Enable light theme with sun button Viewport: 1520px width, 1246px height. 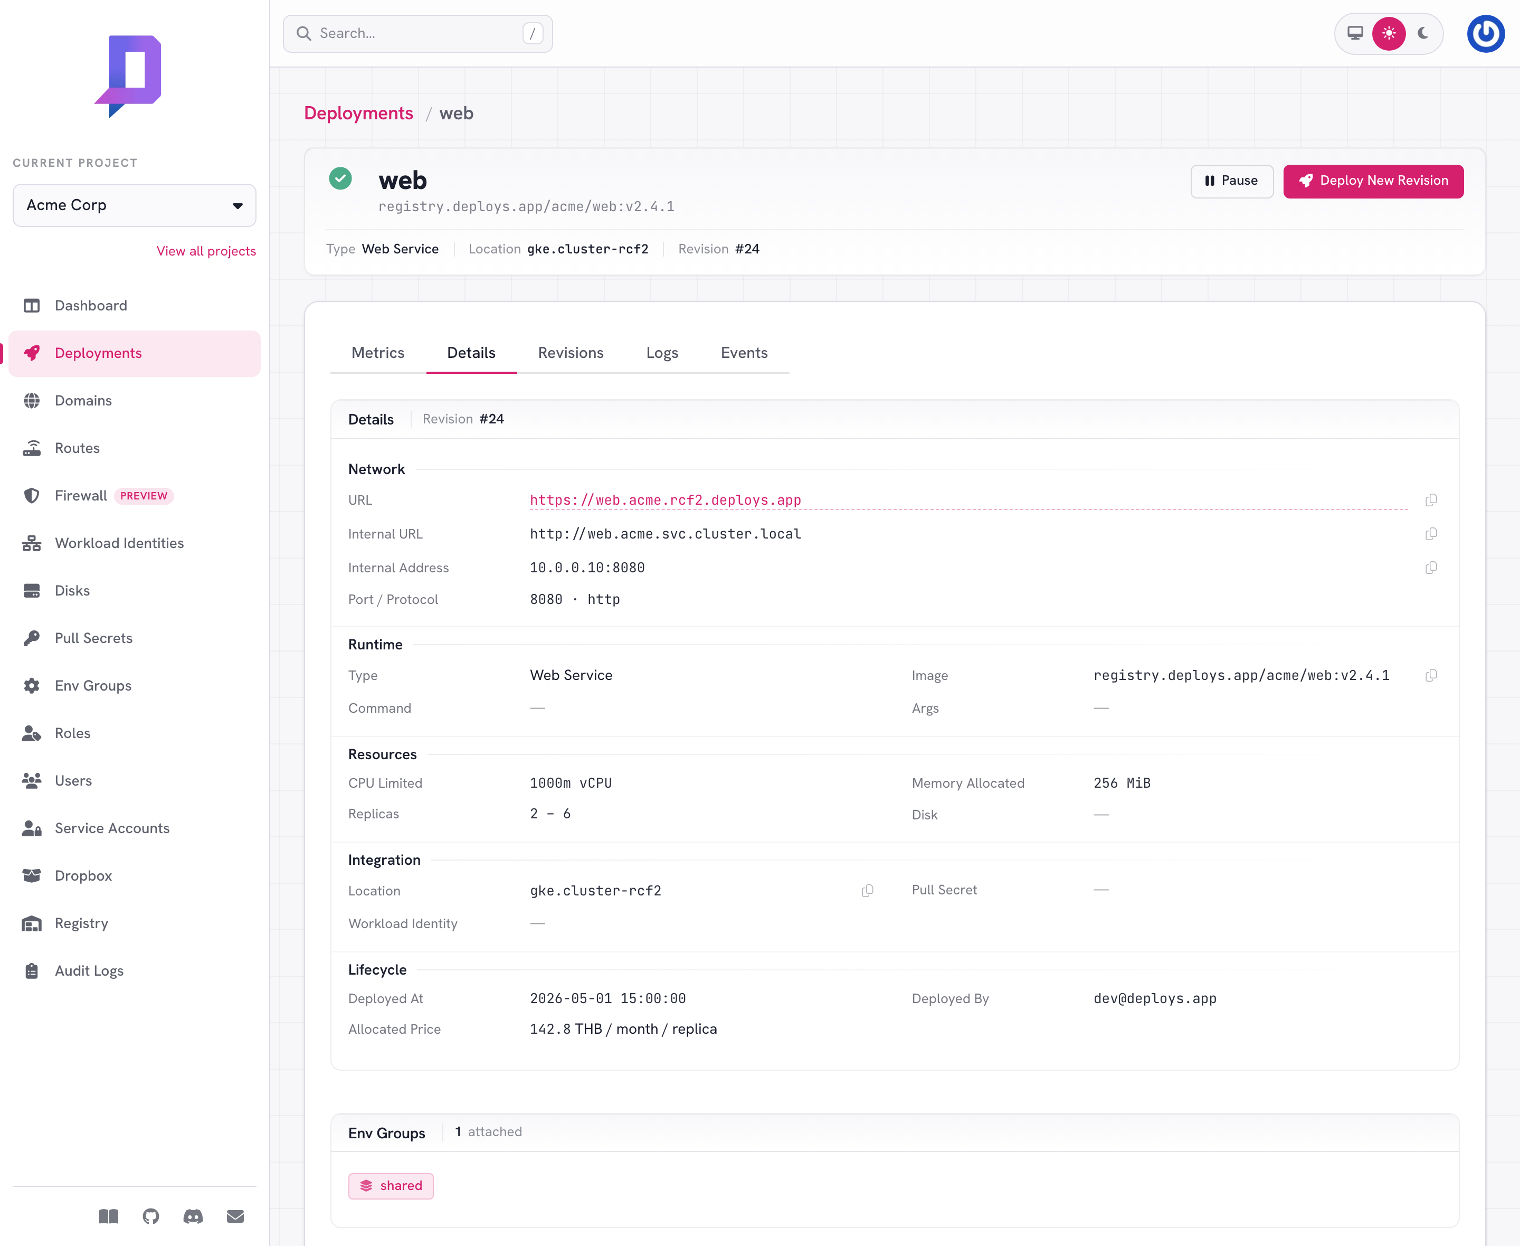pos(1389,34)
